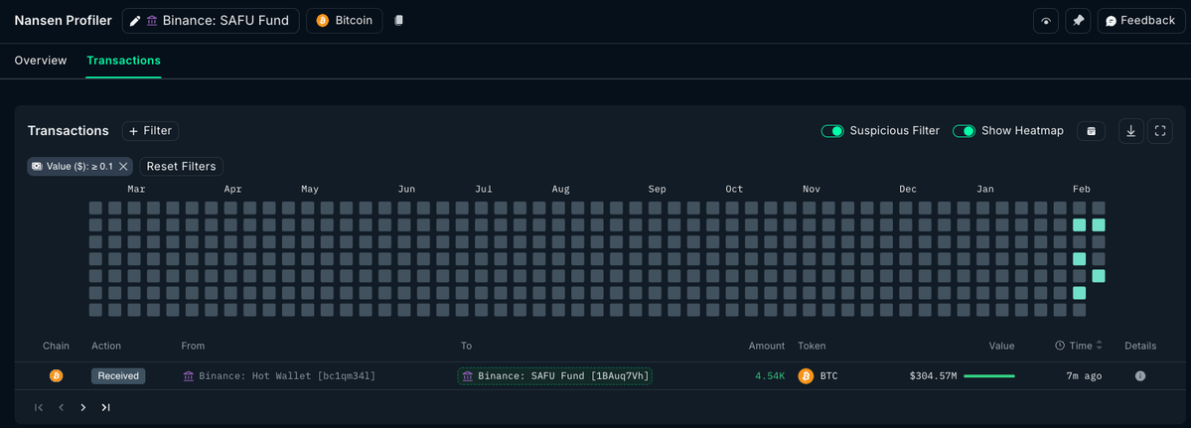Click the bank icon inside the SAFU Fund recipient tag

[468, 375]
